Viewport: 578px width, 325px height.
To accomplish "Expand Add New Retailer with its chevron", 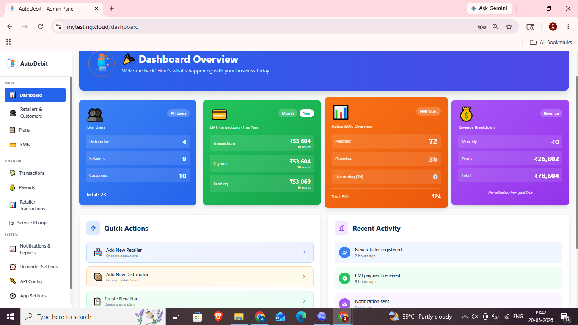I will click(x=303, y=252).
